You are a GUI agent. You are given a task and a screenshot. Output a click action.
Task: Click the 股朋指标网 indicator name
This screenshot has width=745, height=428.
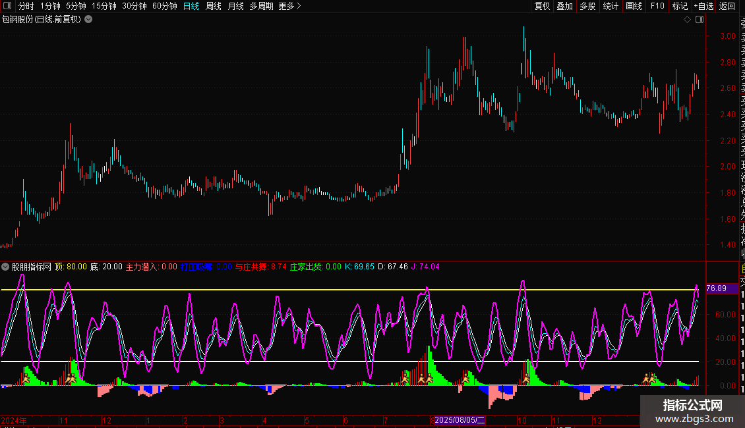click(x=32, y=267)
